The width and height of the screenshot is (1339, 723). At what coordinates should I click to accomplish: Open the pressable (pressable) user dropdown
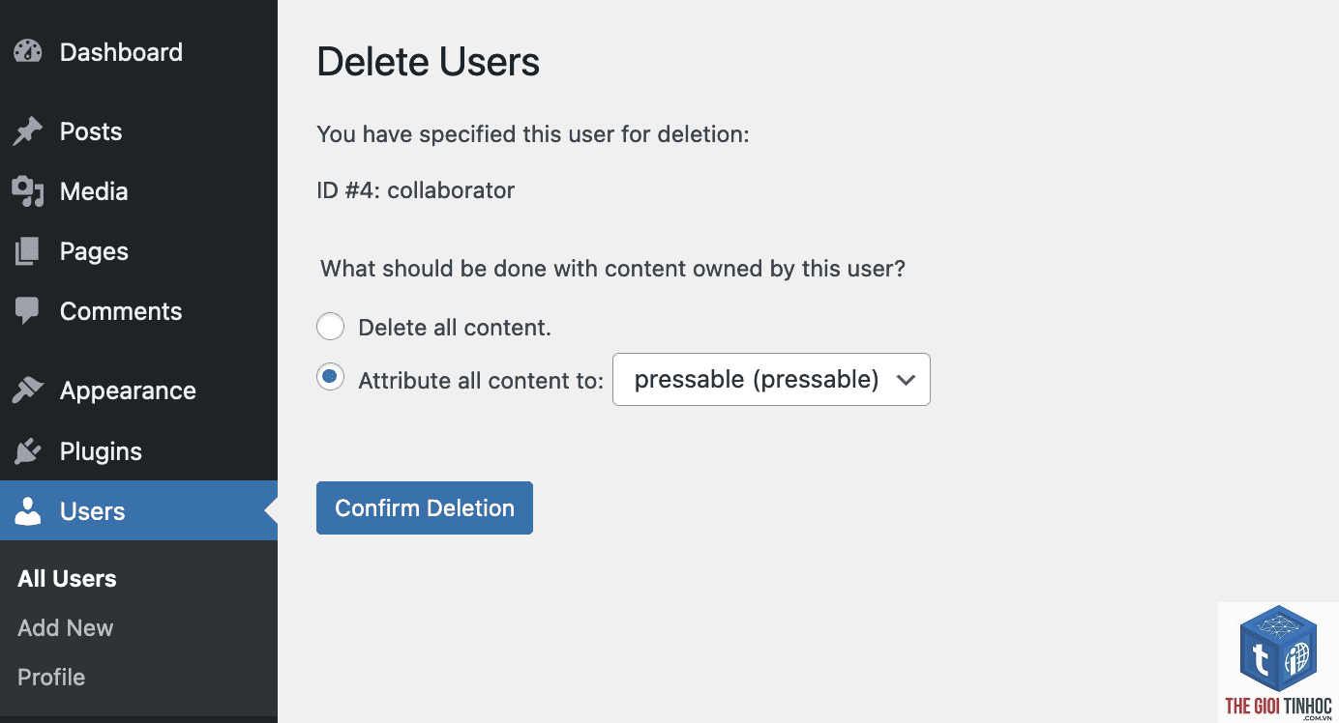coord(771,379)
